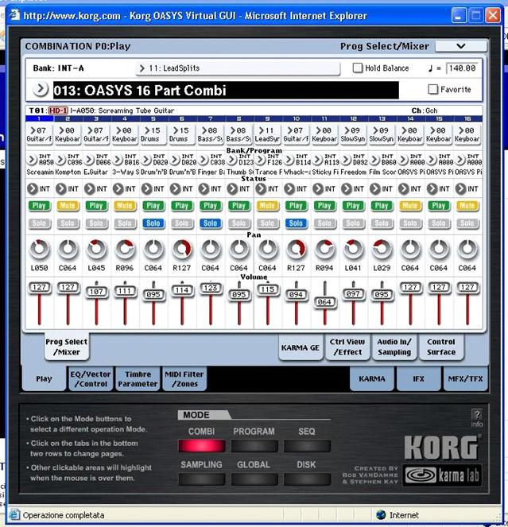This screenshot has height=527, width=508.
Task: Open the category dropdown 11: LeadSplits
Action: (238, 68)
